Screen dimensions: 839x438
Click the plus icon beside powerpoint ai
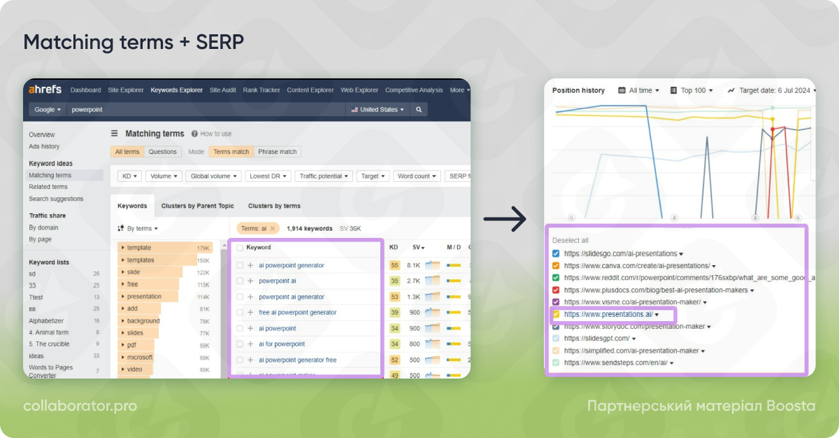point(250,281)
